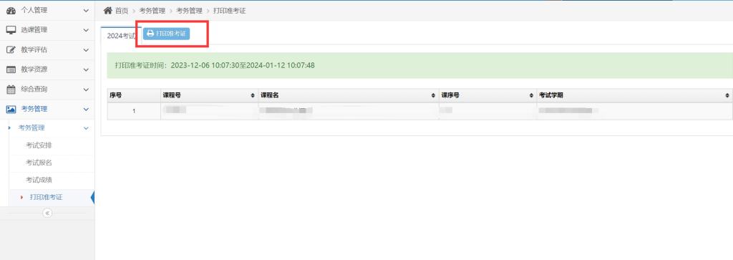Sort the table by 课程名 arrows

click(433, 95)
